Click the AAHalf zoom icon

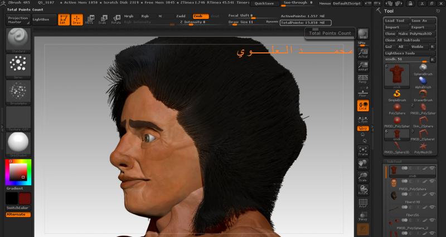pos(363,66)
